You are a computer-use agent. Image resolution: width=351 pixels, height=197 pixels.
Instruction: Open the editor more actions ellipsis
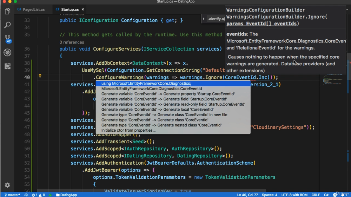pyautogui.click(x=347, y=9)
